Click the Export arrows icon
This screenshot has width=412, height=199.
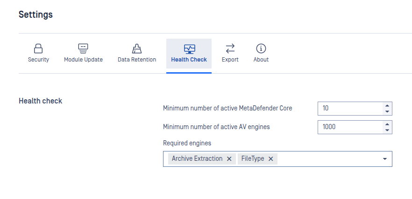coord(230,48)
